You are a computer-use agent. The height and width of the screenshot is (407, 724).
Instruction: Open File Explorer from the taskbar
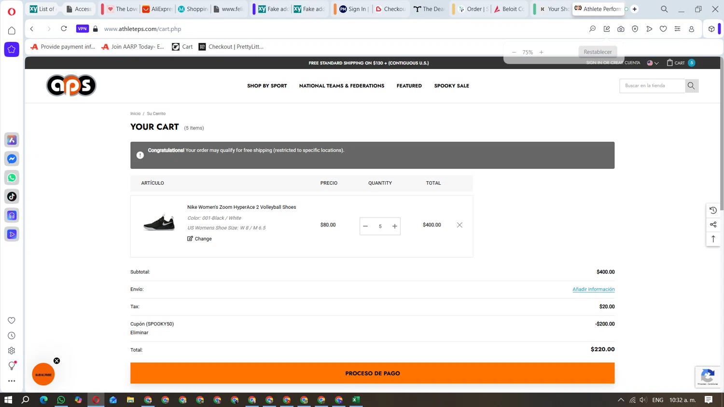pyautogui.click(x=130, y=400)
